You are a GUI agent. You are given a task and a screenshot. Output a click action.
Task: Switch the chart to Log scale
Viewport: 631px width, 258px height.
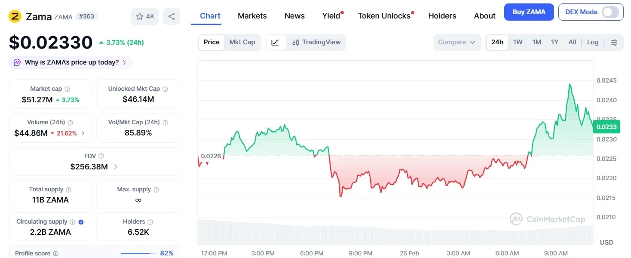(593, 42)
